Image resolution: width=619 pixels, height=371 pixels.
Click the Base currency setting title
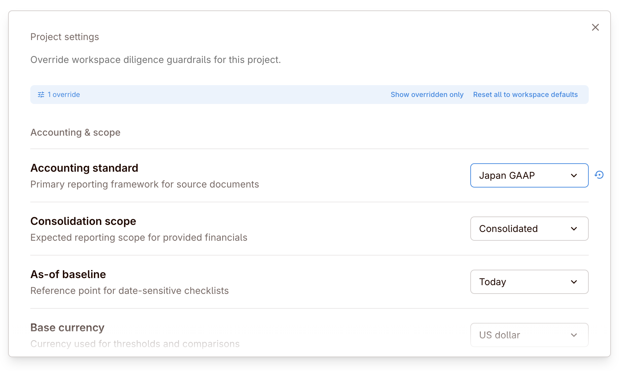tap(68, 328)
